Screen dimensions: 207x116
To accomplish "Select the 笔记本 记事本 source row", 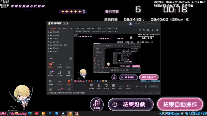I will [x=60, y=45].
